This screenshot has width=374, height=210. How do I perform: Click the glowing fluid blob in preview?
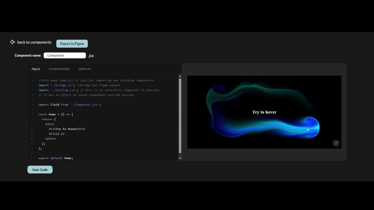click(310, 127)
